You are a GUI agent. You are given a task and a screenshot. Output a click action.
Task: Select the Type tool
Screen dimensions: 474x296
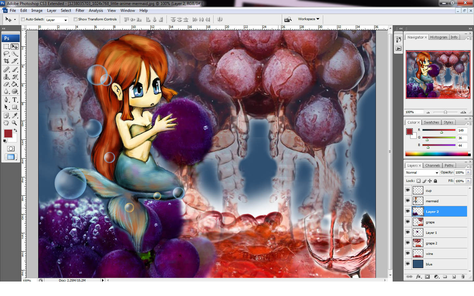pyautogui.click(x=14, y=100)
